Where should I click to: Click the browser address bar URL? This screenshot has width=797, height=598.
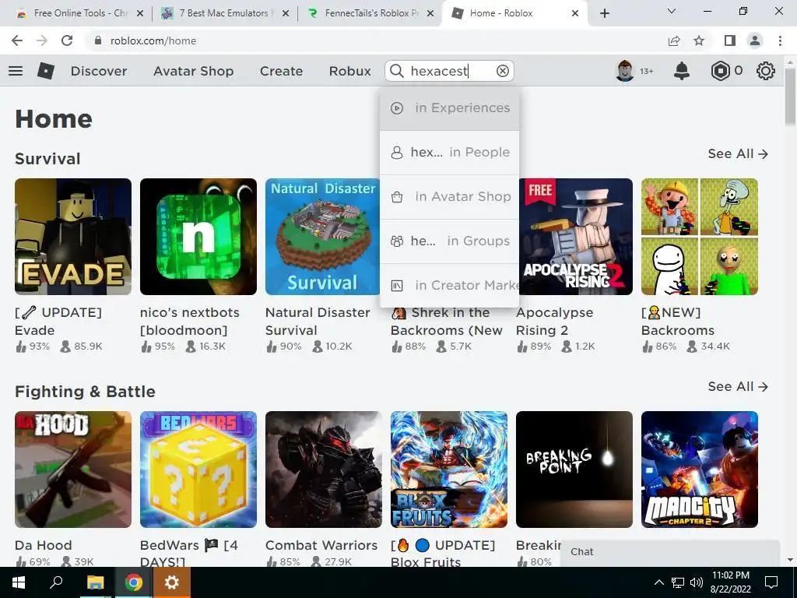(153, 40)
